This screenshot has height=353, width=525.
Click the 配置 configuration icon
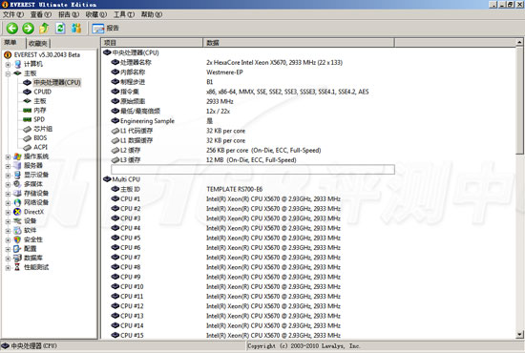click(x=17, y=249)
